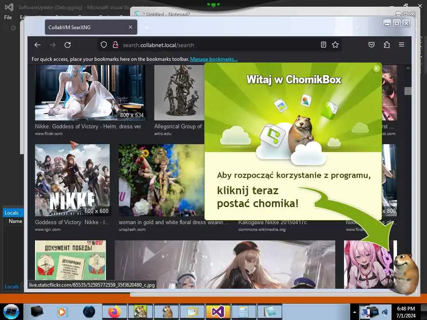The height and width of the screenshot is (320, 427).
Task: Click the artic.edu source text
Action: [163, 134]
